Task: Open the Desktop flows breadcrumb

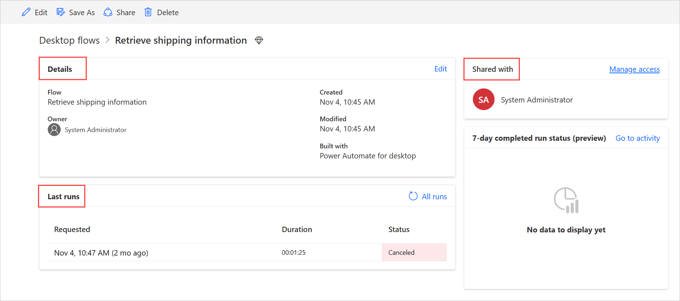Action: tap(69, 40)
